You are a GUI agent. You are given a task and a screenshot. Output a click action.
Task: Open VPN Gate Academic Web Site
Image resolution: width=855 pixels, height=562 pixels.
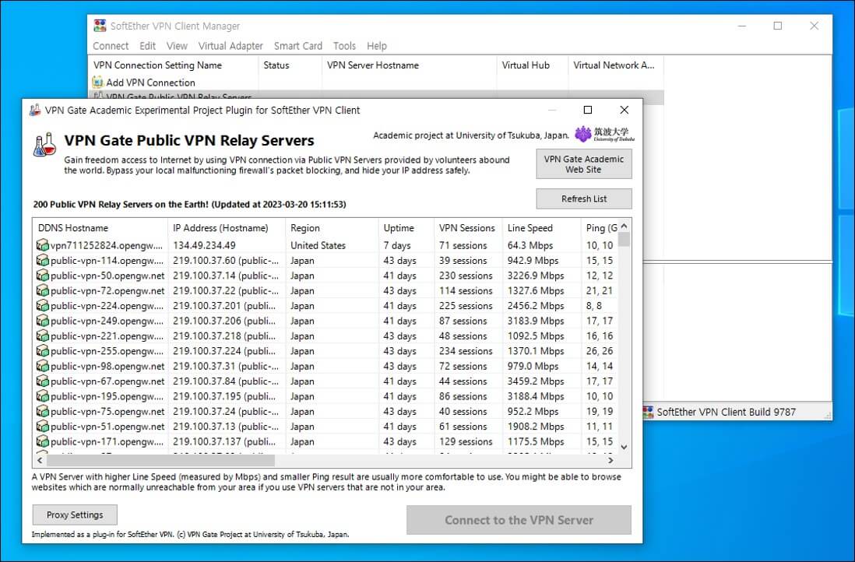pos(583,164)
